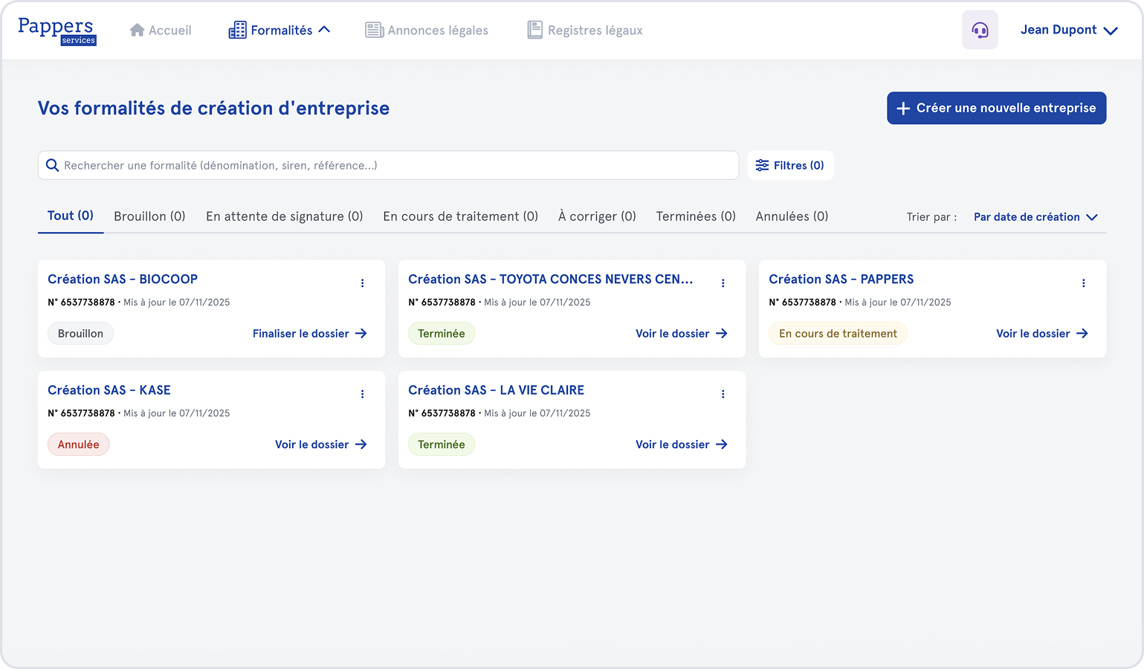
Task: Open three-dot menu on TOYOTA CONCES card
Action: pyautogui.click(x=723, y=283)
